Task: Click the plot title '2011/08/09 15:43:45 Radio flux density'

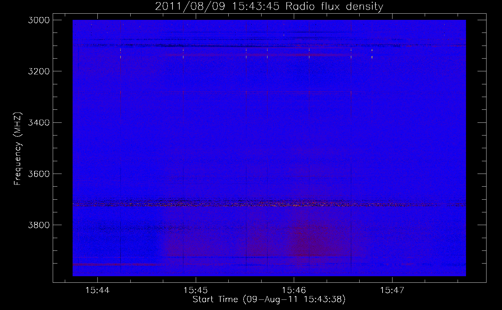Action: 269,6
